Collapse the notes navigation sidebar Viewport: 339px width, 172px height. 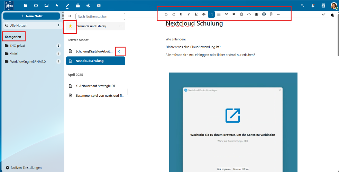tap(69, 16)
